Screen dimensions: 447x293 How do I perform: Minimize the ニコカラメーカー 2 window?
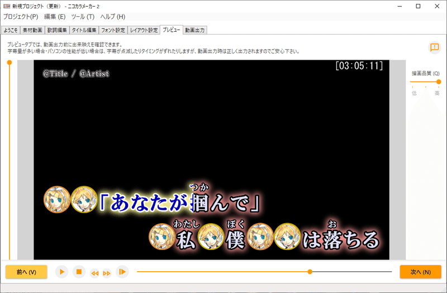[400, 6]
